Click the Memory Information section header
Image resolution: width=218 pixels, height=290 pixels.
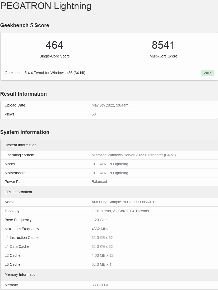coord(21,274)
